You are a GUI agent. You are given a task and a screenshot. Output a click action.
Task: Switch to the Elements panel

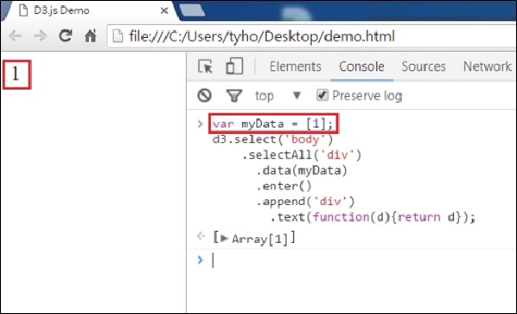[295, 67]
